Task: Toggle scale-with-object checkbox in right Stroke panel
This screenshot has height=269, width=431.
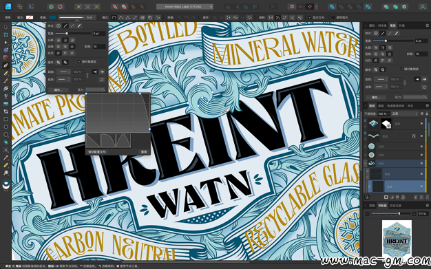Action: point(401,69)
